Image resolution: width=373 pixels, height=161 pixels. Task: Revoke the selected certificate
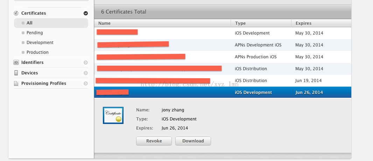pos(154,141)
